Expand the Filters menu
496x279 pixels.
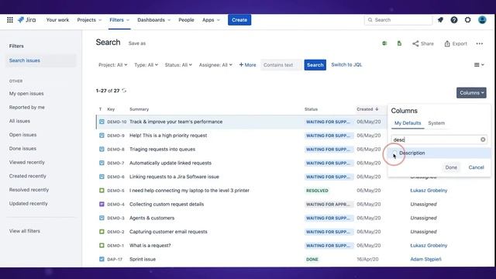[x=119, y=20]
